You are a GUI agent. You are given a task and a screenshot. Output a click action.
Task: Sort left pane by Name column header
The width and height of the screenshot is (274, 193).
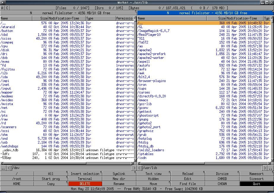[x=16, y=18]
